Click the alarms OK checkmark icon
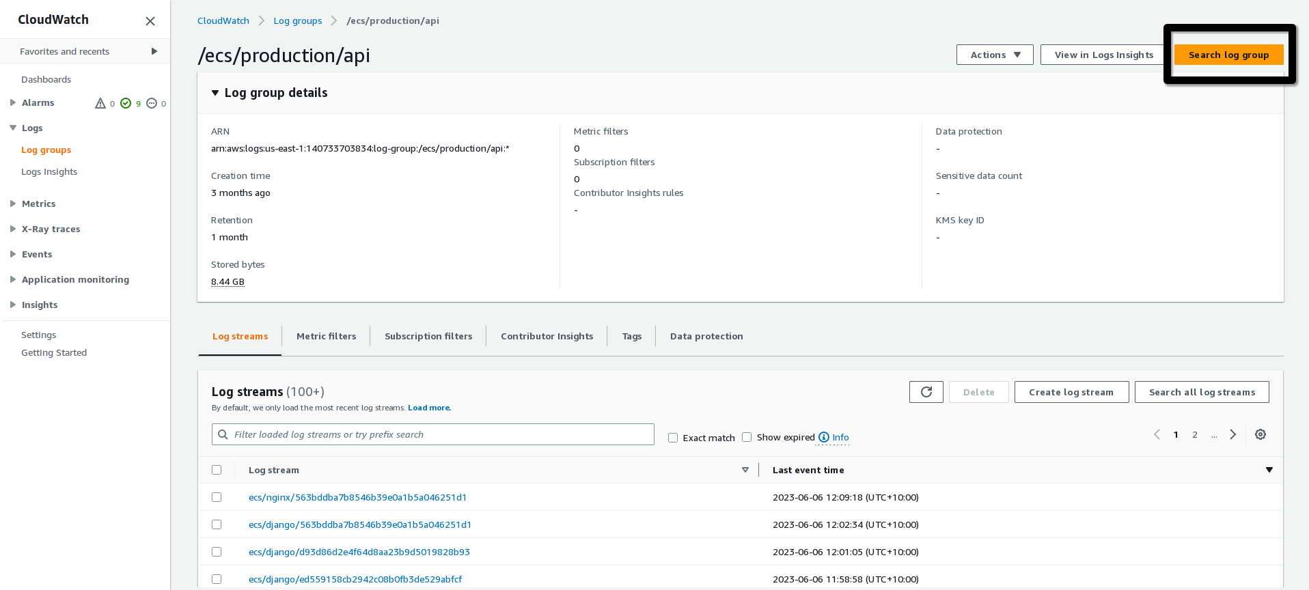The height and width of the screenshot is (590, 1309). 126,103
